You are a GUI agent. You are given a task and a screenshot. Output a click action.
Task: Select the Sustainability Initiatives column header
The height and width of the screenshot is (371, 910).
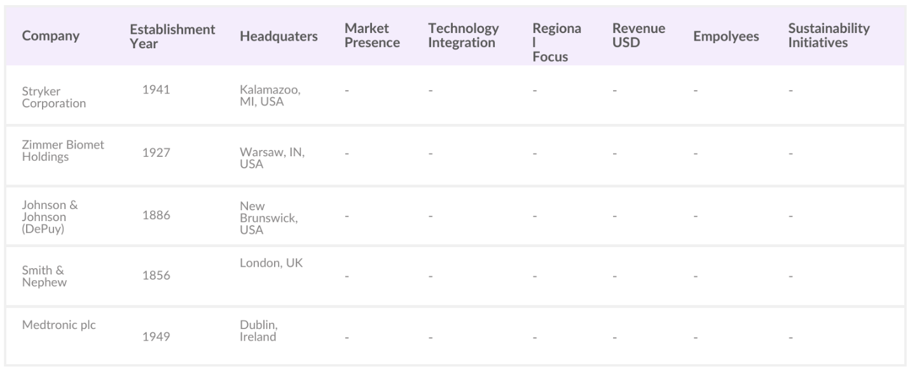(x=829, y=36)
